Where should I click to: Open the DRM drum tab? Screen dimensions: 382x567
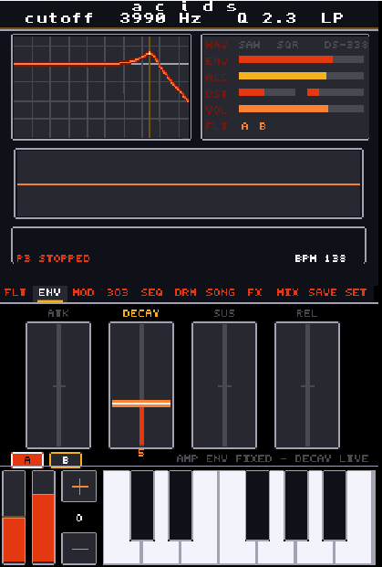185,292
